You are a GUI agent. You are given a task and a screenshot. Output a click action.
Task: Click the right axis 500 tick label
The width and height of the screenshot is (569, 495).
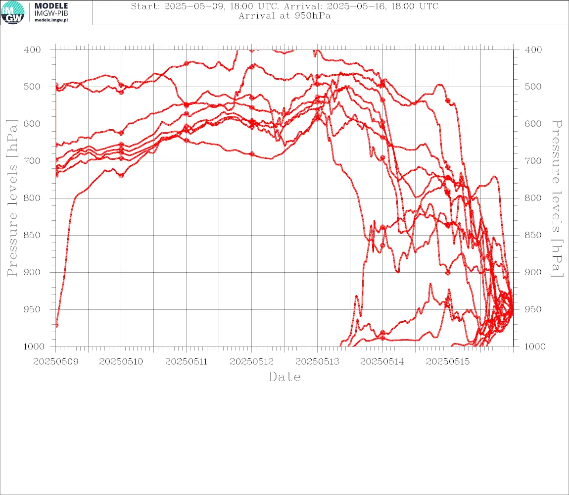(x=533, y=87)
